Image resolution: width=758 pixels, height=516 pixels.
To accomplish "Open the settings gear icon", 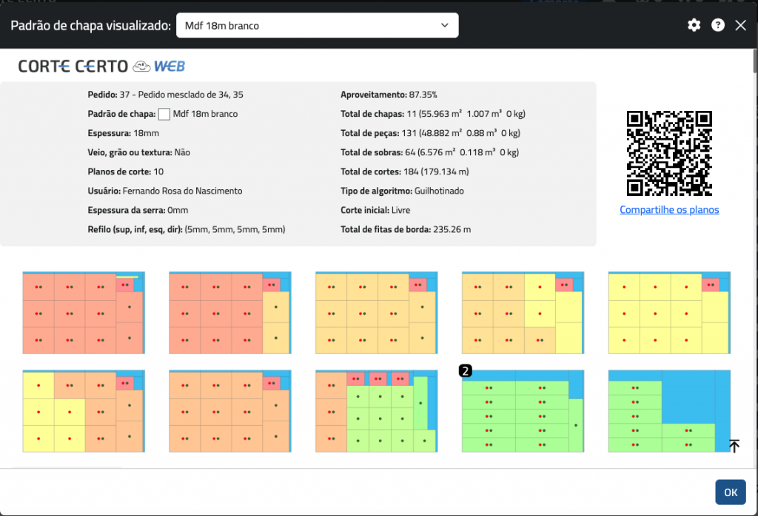I will click(x=694, y=25).
